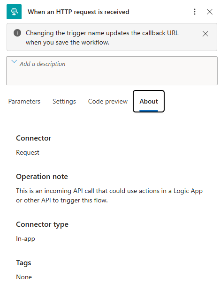The image size is (220, 298).
Task: Go to the Code preview tab
Action: 108,101
